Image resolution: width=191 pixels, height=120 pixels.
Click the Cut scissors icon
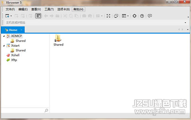pos(65,16)
